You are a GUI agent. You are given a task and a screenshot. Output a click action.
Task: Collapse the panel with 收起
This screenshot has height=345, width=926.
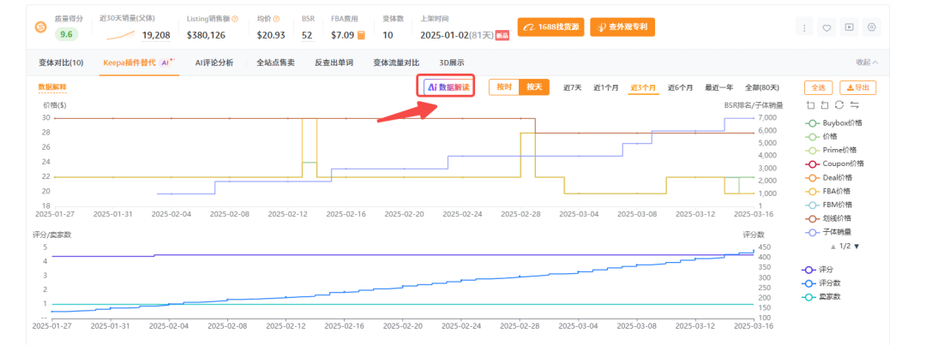coord(866,62)
